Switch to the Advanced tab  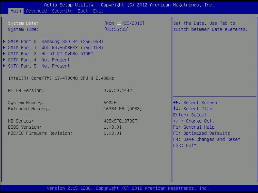click(x=36, y=11)
